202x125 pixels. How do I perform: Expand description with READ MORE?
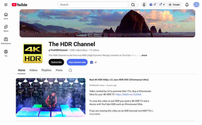pos(95,114)
